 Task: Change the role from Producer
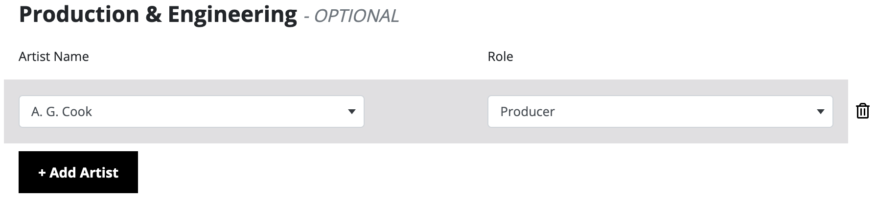(x=660, y=112)
